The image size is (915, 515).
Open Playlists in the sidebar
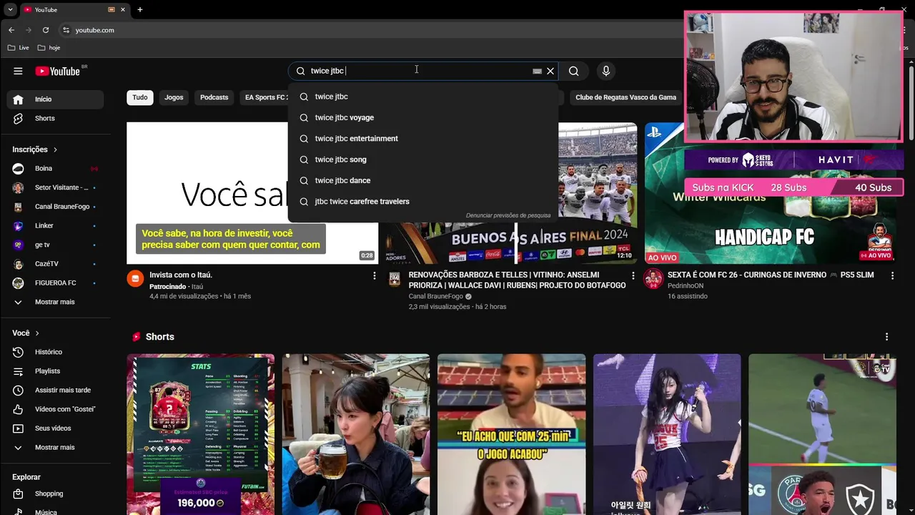click(x=55, y=371)
